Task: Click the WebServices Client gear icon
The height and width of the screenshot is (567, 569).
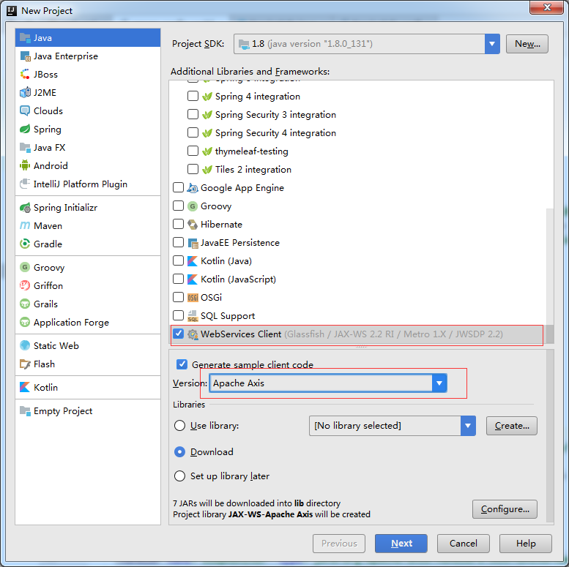Action: pos(193,334)
